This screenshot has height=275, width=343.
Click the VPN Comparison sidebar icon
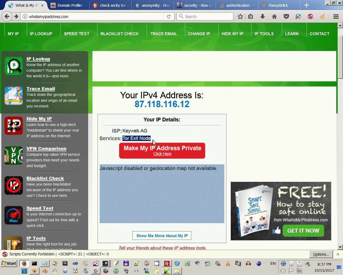tap(14, 155)
